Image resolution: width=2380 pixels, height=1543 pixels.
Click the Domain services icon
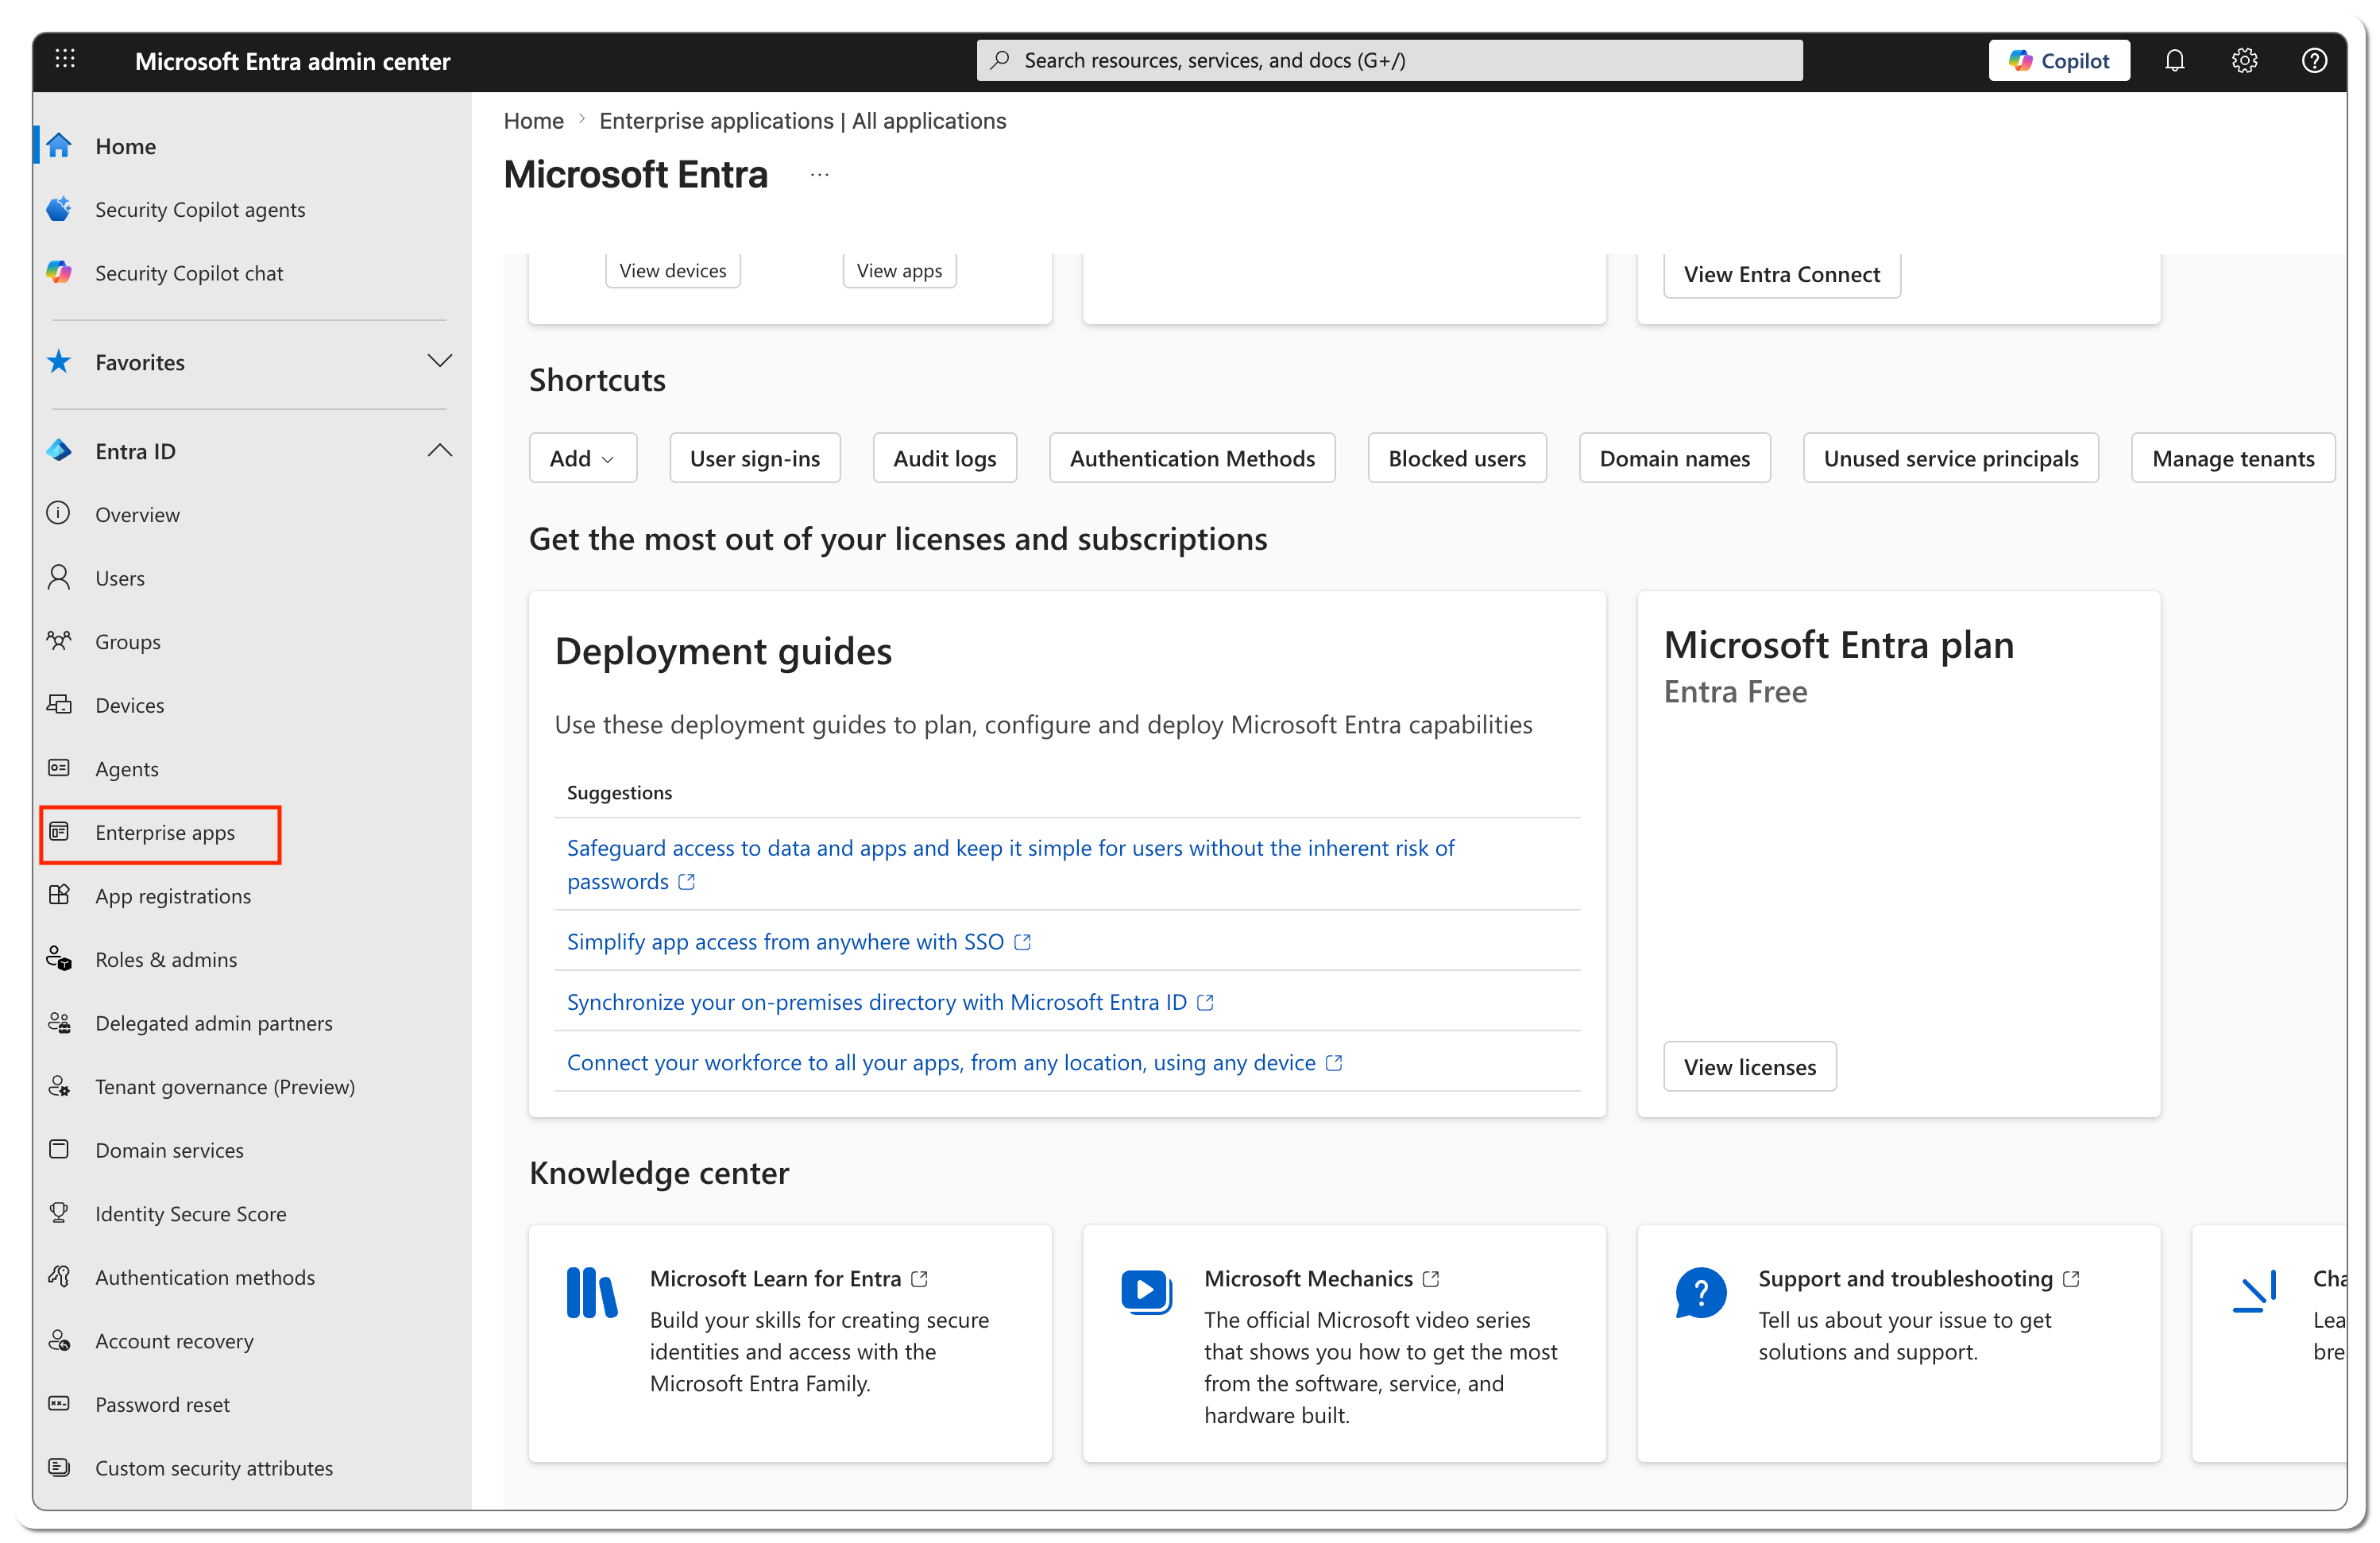click(59, 1150)
